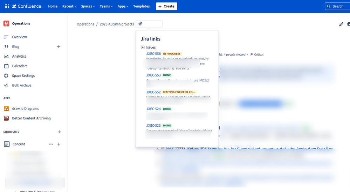Focus the Search field

[x=337, y=6]
